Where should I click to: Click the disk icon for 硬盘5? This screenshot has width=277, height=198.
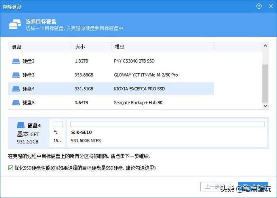point(16,103)
